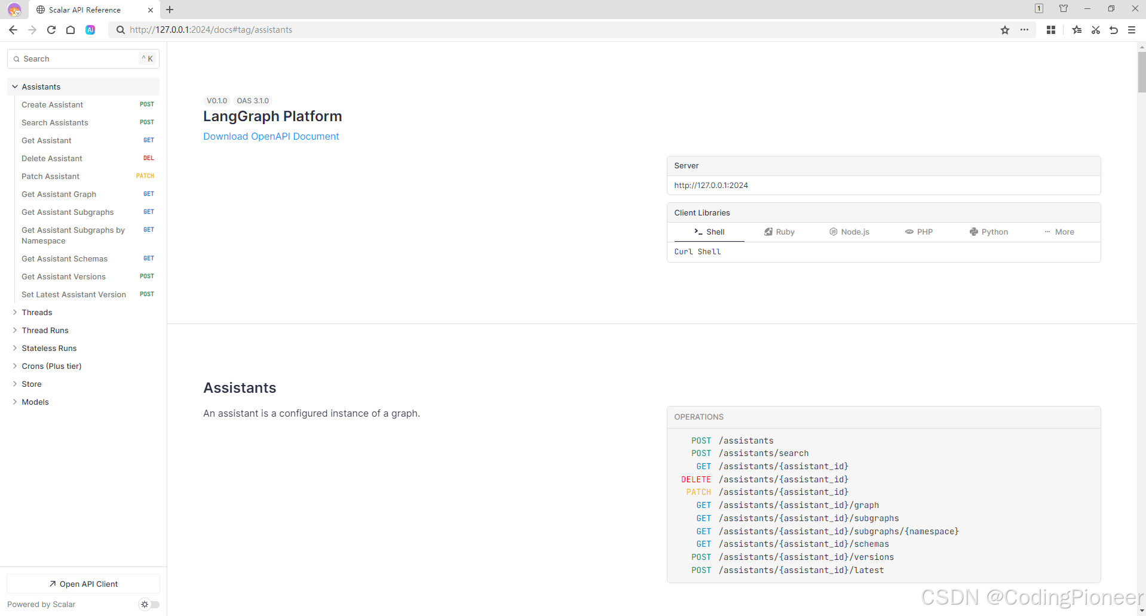The height and width of the screenshot is (616, 1146).
Task: Select the Shell client library tab
Action: (x=709, y=232)
